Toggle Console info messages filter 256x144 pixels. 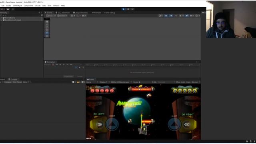click(x=74, y=82)
